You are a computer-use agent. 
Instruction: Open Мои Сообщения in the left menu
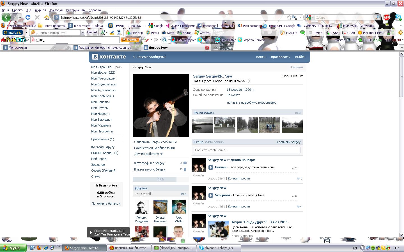pyautogui.click(x=102, y=96)
